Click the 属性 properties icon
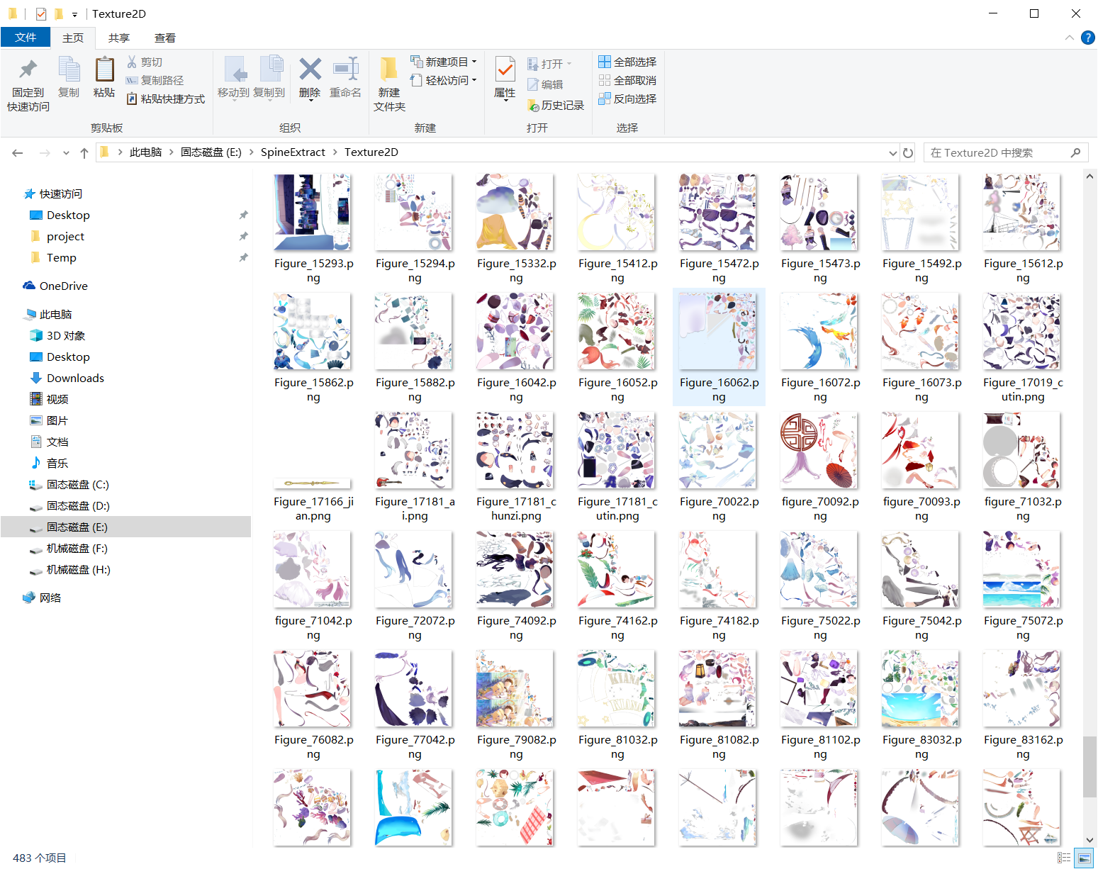Viewport: 1098px width, 869px height. 505,69
